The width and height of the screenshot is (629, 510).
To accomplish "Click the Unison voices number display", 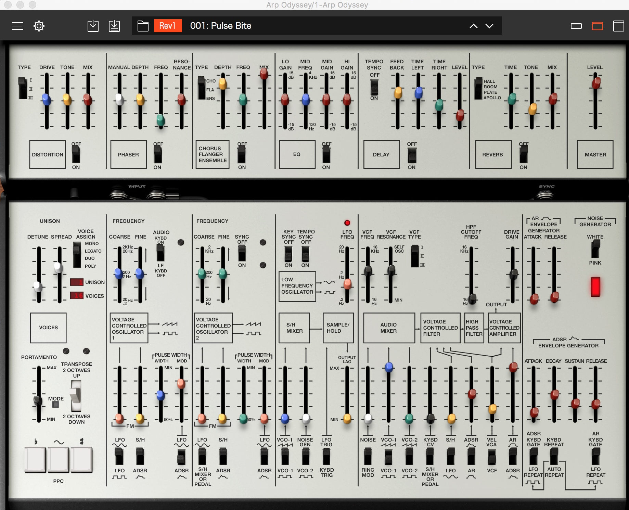I will tap(77, 282).
